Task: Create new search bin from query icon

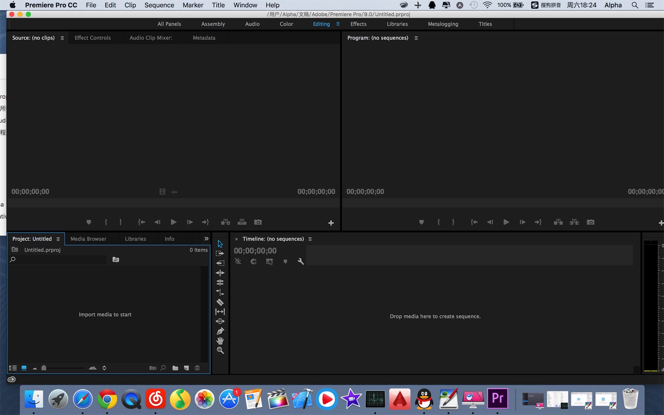Action: (116, 260)
